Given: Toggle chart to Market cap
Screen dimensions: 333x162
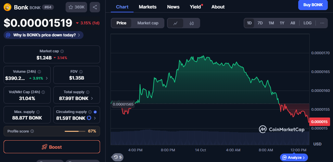Looking at the screenshot, I should click(x=148, y=23).
